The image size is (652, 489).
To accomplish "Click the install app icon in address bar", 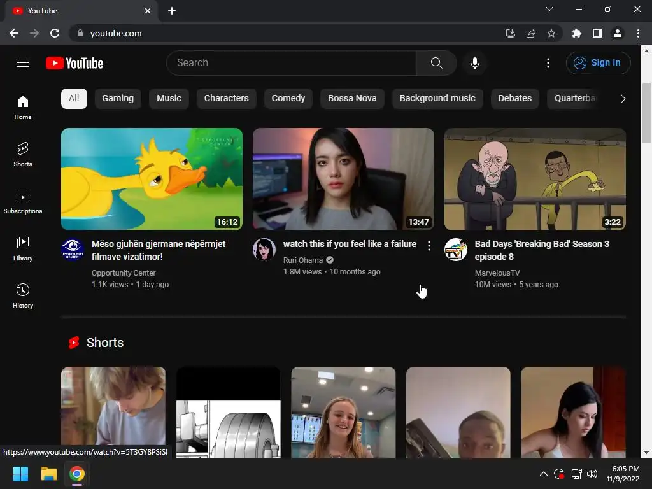I will coord(510,33).
